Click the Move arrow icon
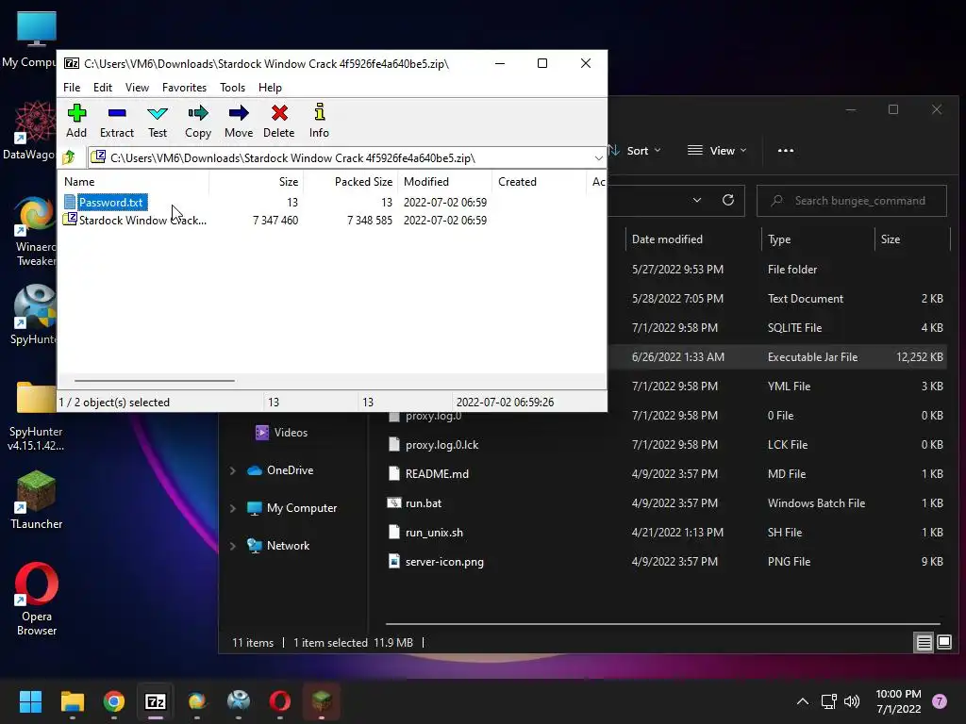The height and width of the screenshot is (724, 966). pyautogui.click(x=239, y=121)
